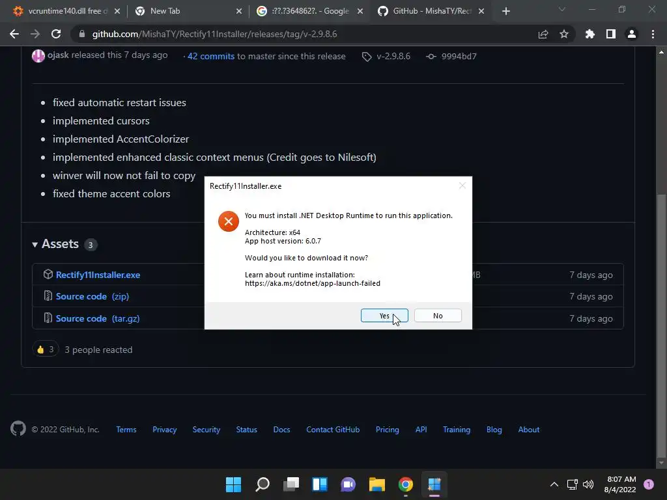The width and height of the screenshot is (667, 500).
Task: Open ojask user profile link
Action: tap(58, 55)
